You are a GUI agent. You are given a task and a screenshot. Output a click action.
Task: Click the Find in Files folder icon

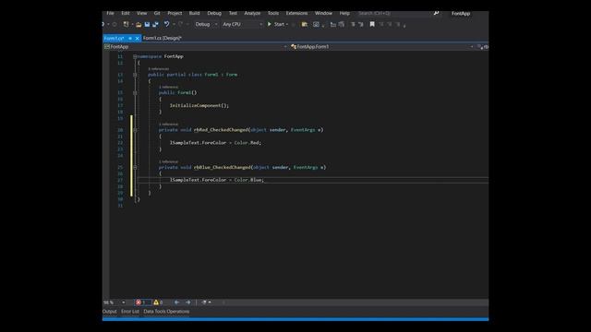304,24
